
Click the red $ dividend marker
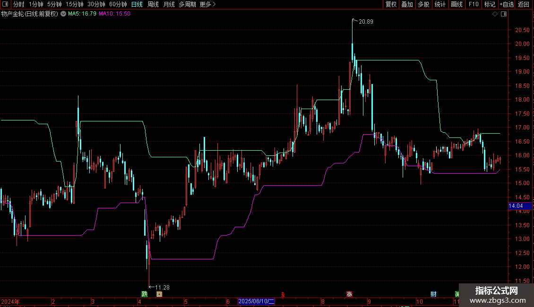283,294
